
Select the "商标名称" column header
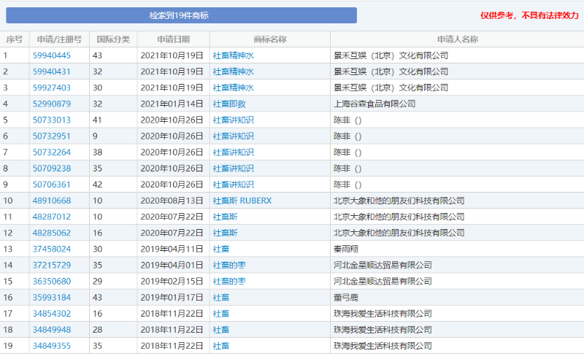point(269,39)
